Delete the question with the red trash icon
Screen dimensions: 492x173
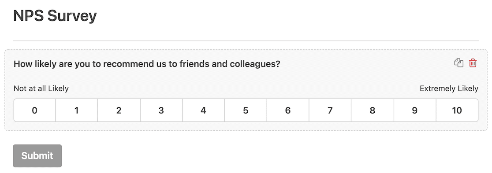tap(473, 63)
